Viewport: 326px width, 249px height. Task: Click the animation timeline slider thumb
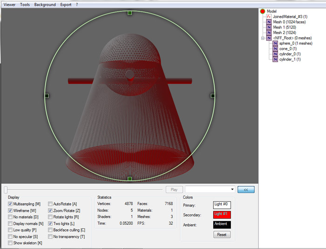(6, 189)
